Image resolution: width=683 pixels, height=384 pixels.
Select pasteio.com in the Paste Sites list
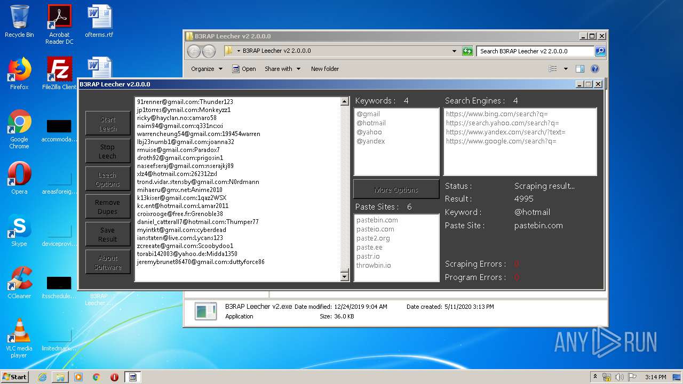click(375, 229)
